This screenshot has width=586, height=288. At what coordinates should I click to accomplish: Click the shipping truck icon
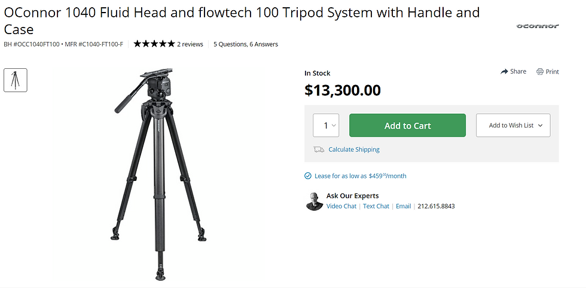[319, 150]
